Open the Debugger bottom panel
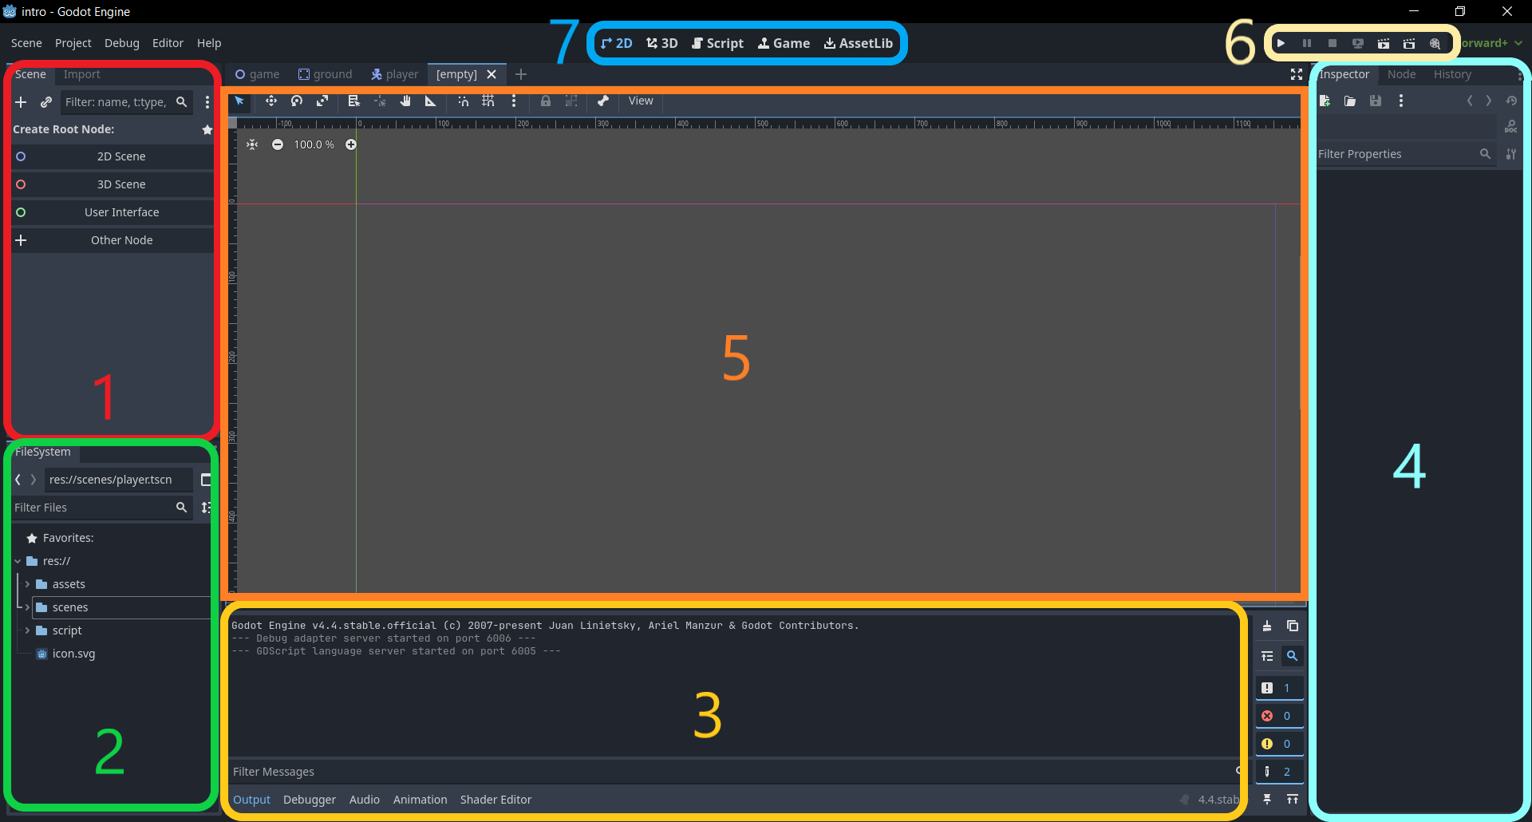The width and height of the screenshot is (1532, 822). pyautogui.click(x=310, y=800)
